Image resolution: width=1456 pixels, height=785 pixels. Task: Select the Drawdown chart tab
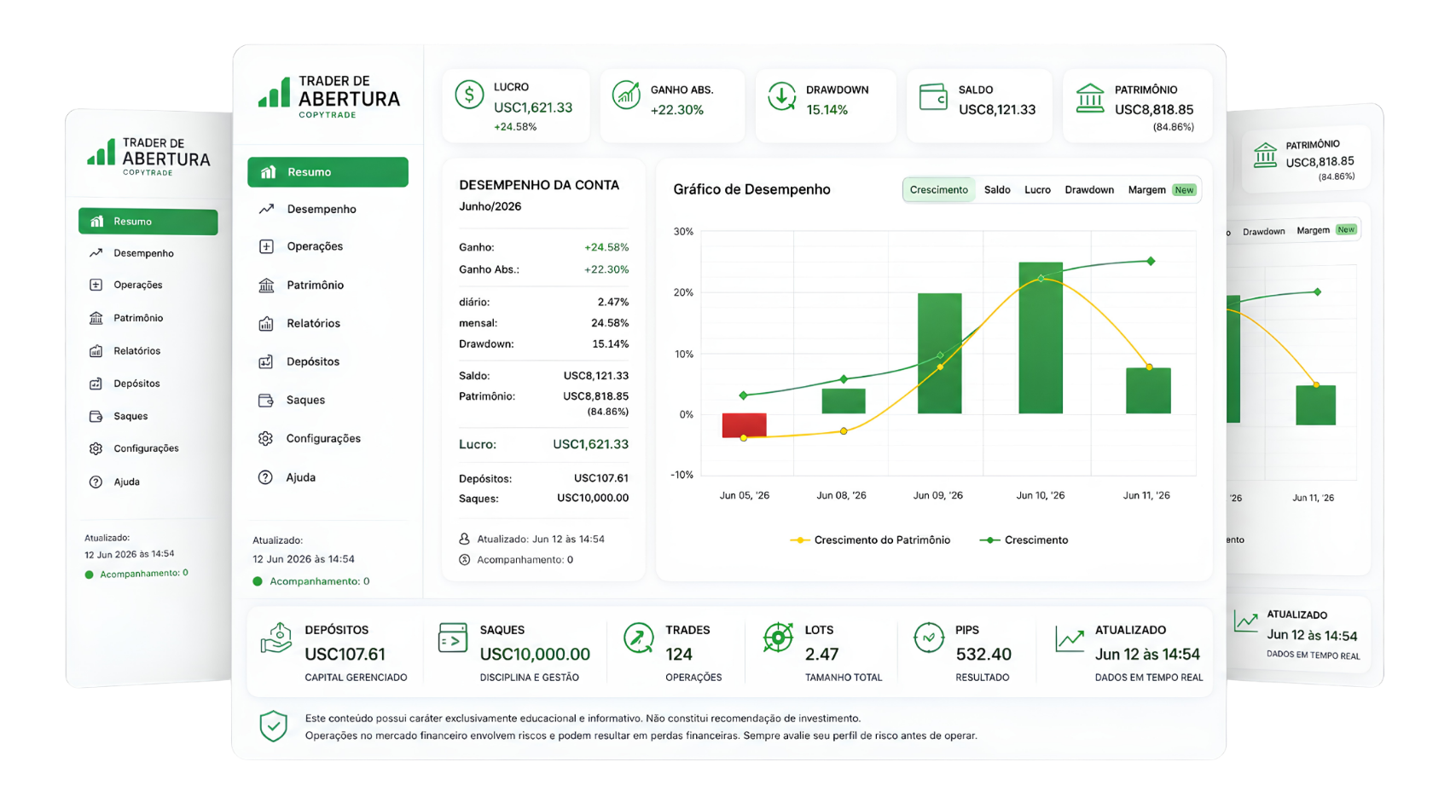click(x=1089, y=190)
